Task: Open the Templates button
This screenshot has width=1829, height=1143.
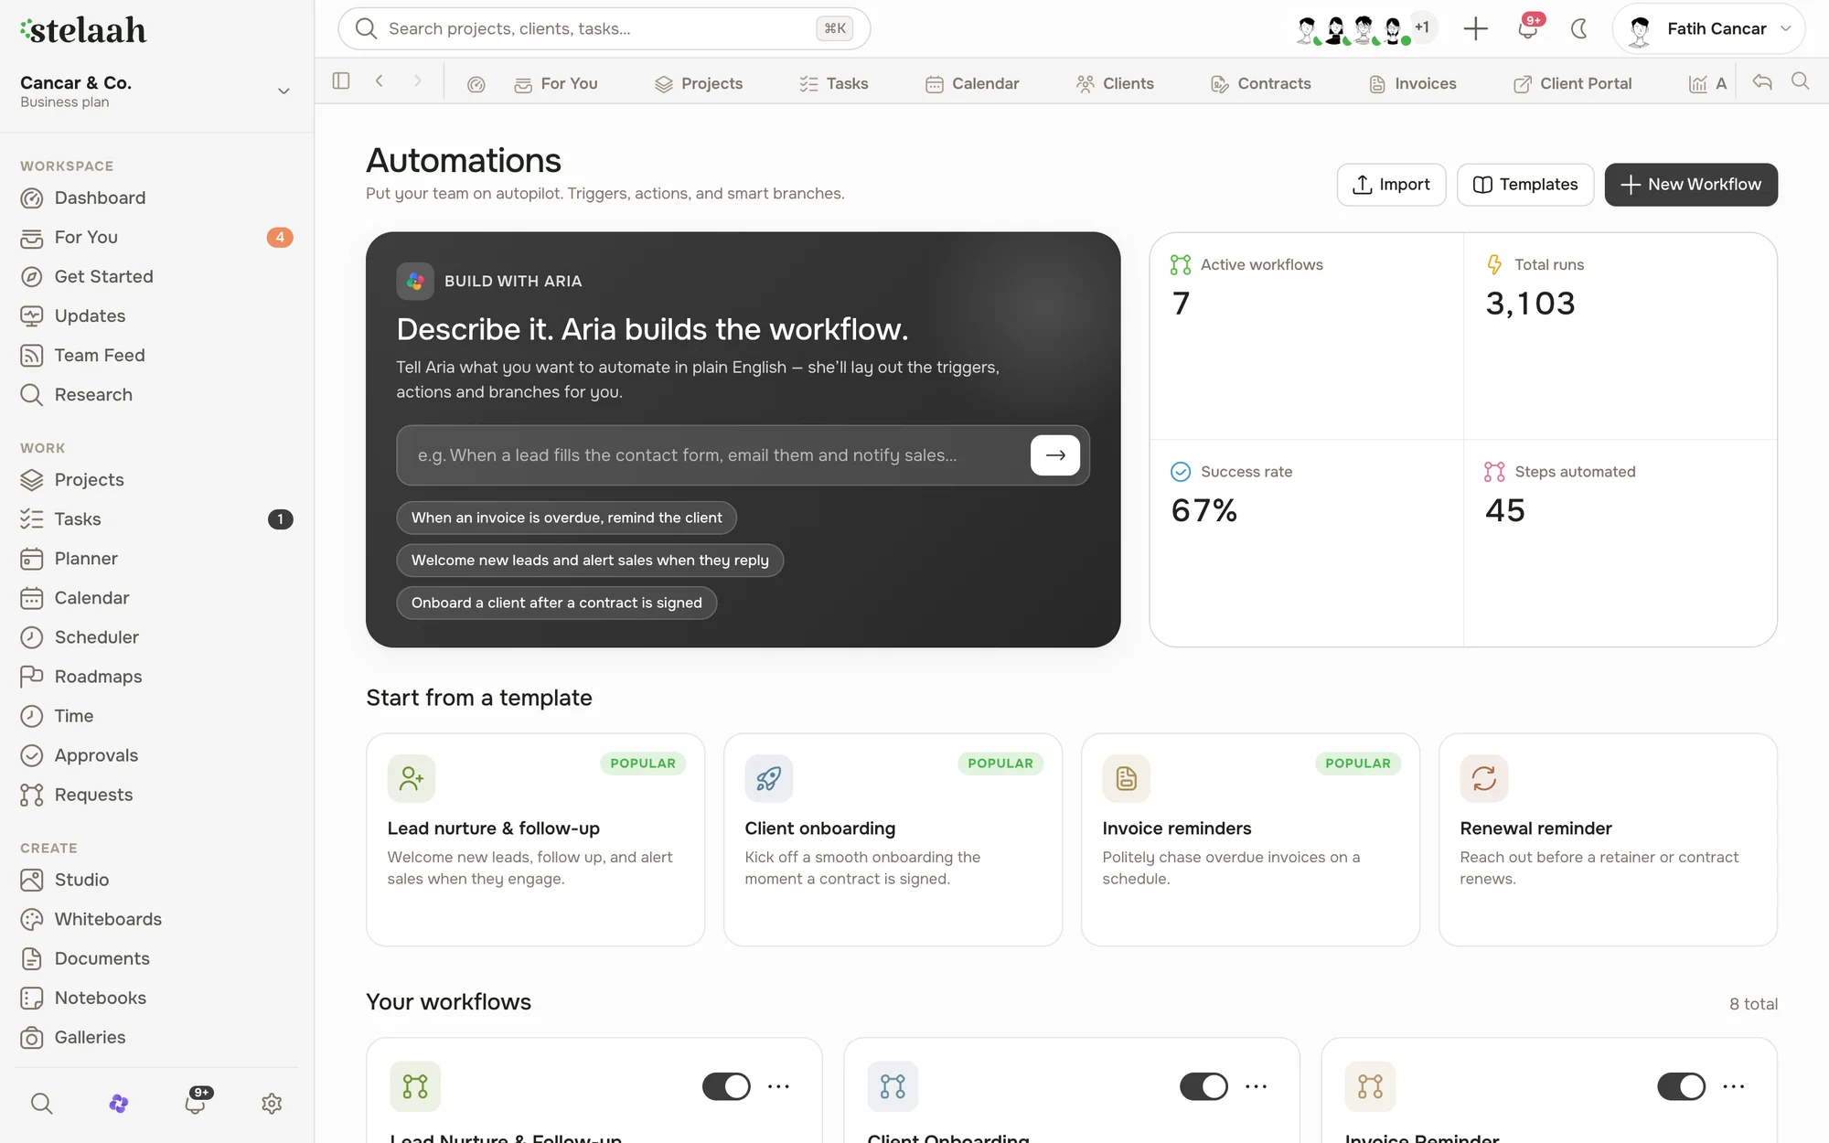Action: 1524,185
